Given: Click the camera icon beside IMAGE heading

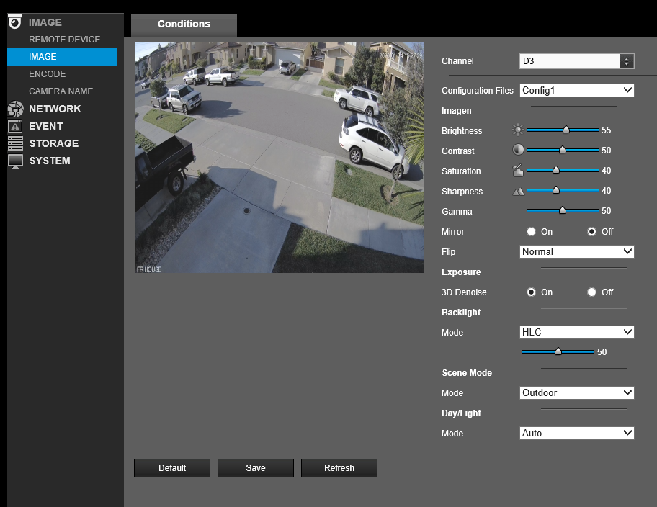Looking at the screenshot, I should (14, 22).
